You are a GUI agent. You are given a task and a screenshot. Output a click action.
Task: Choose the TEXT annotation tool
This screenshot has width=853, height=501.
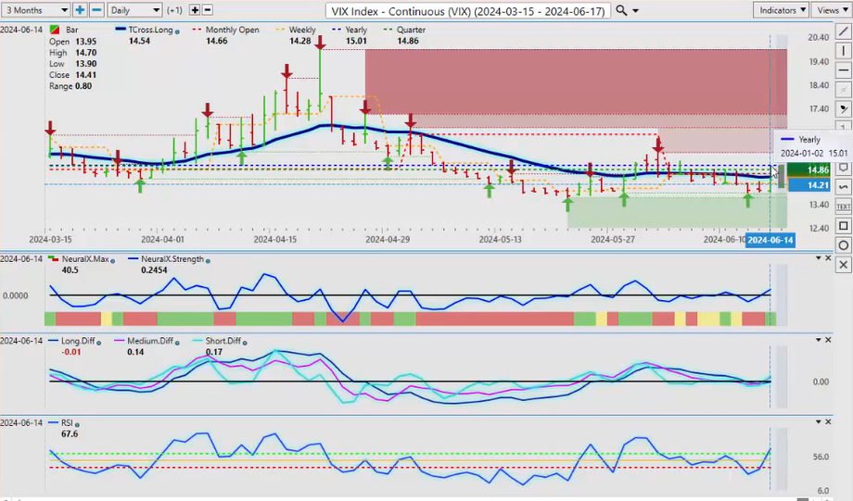[x=843, y=207]
